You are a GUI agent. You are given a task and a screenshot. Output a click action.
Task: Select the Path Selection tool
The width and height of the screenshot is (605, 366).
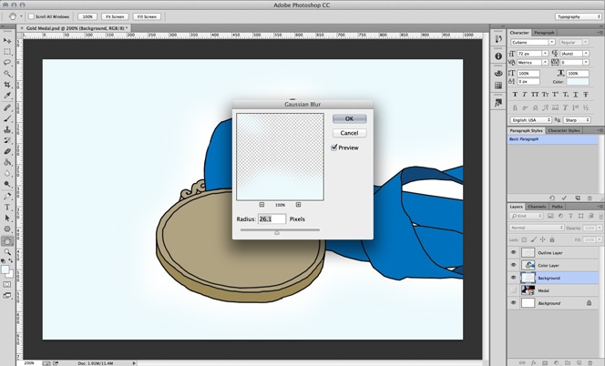click(x=7, y=218)
